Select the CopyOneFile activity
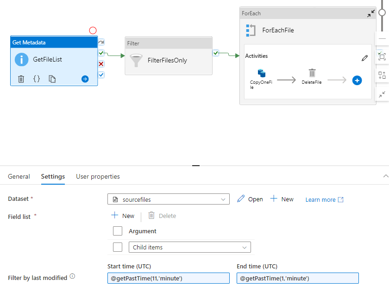The width and height of the screenshot is (389, 292). 261,73
